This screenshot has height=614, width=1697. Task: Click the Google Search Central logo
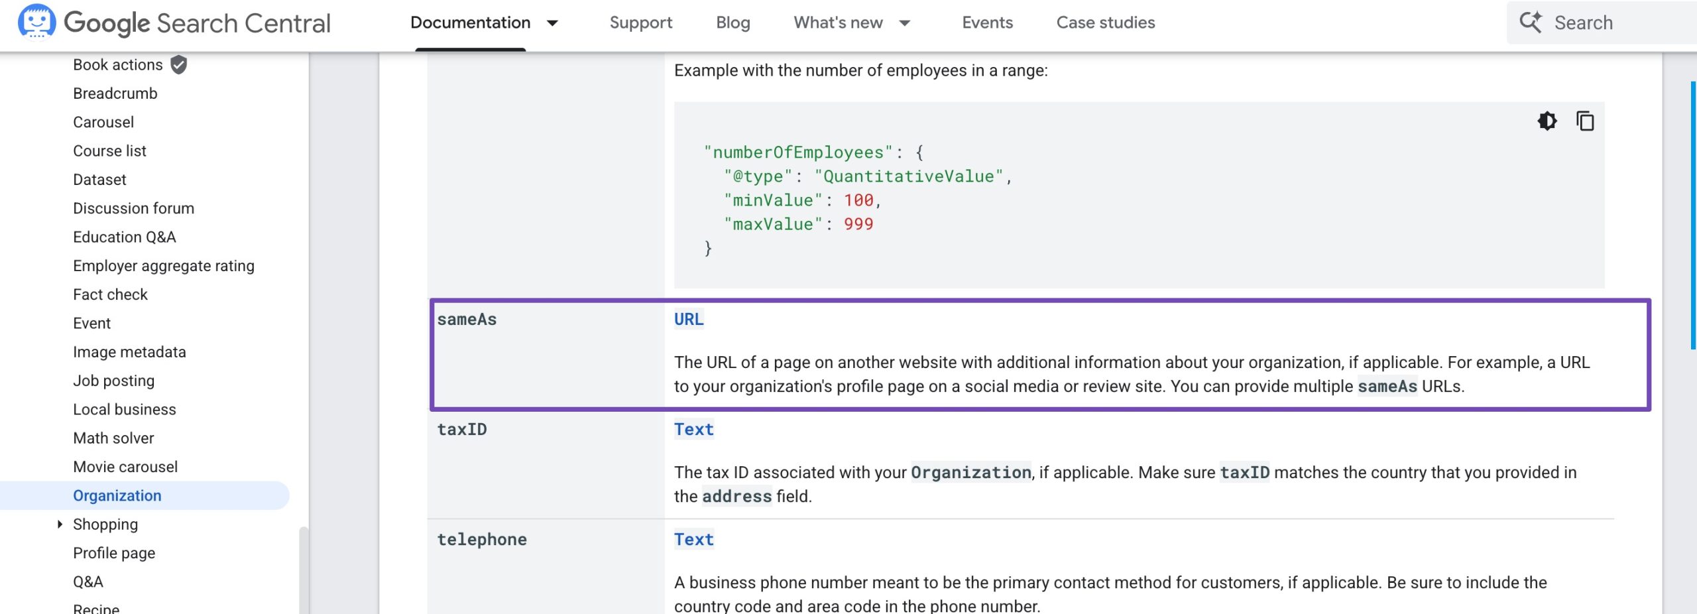point(174,23)
